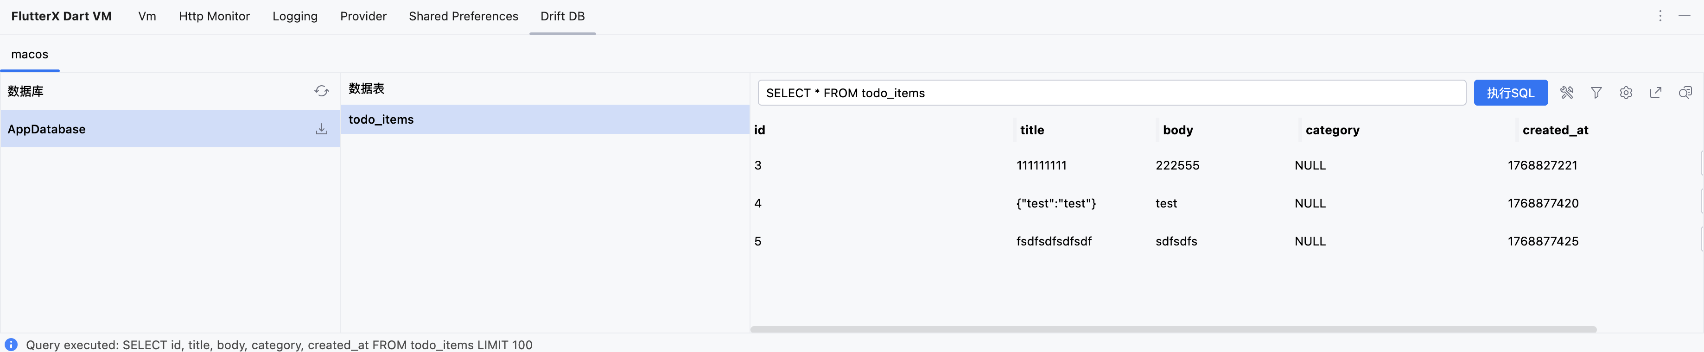Refresh the database list
Image resolution: width=1704 pixels, height=352 pixels.
pos(322,91)
